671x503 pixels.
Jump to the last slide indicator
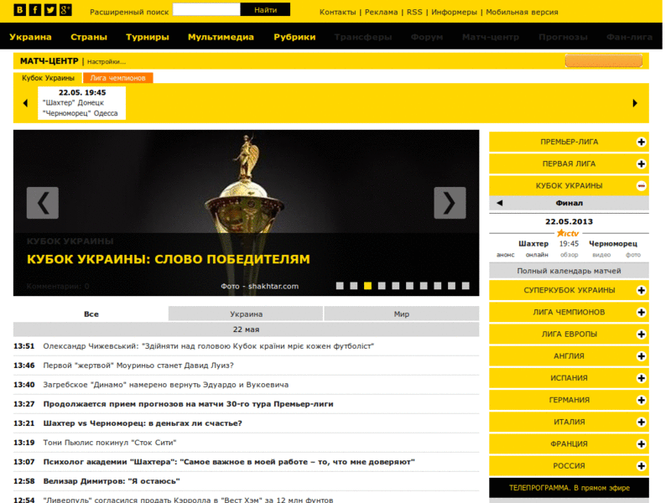pyautogui.click(x=466, y=286)
